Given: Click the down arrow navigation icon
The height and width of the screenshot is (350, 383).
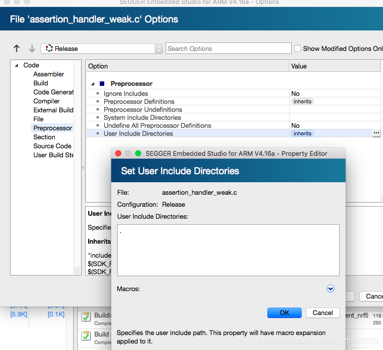Looking at the screenshot, I should (32, 48).
